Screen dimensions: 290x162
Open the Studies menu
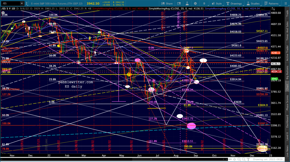(x=253, y=3)
